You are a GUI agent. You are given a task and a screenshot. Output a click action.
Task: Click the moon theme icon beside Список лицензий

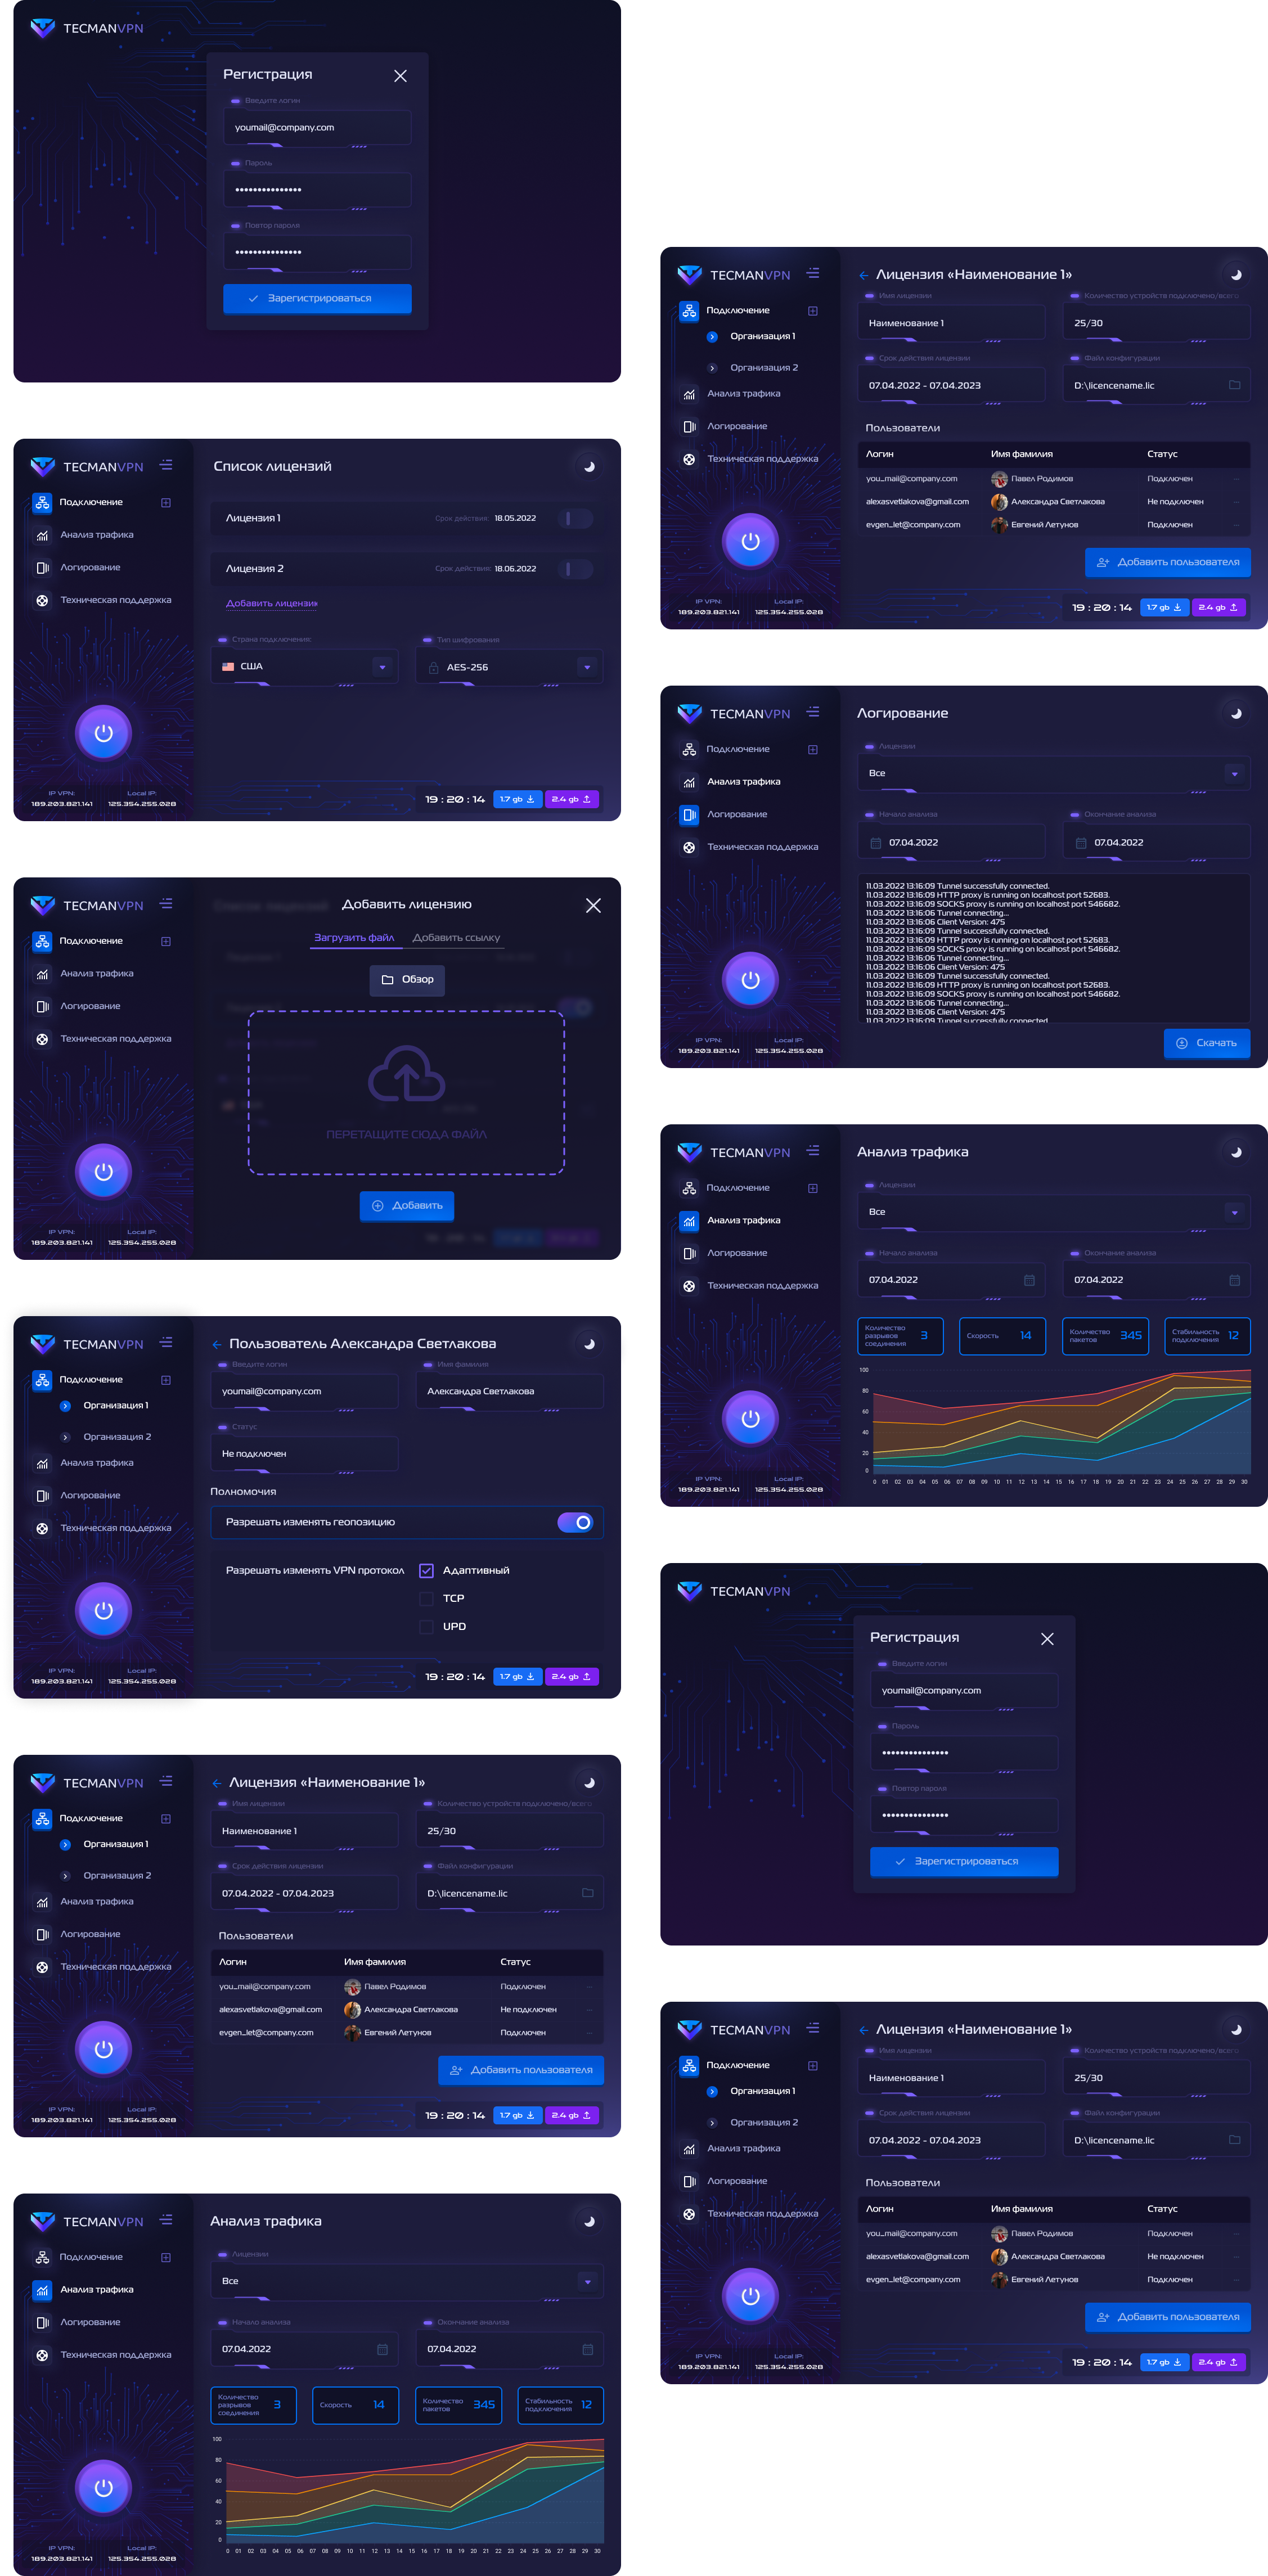589,467
